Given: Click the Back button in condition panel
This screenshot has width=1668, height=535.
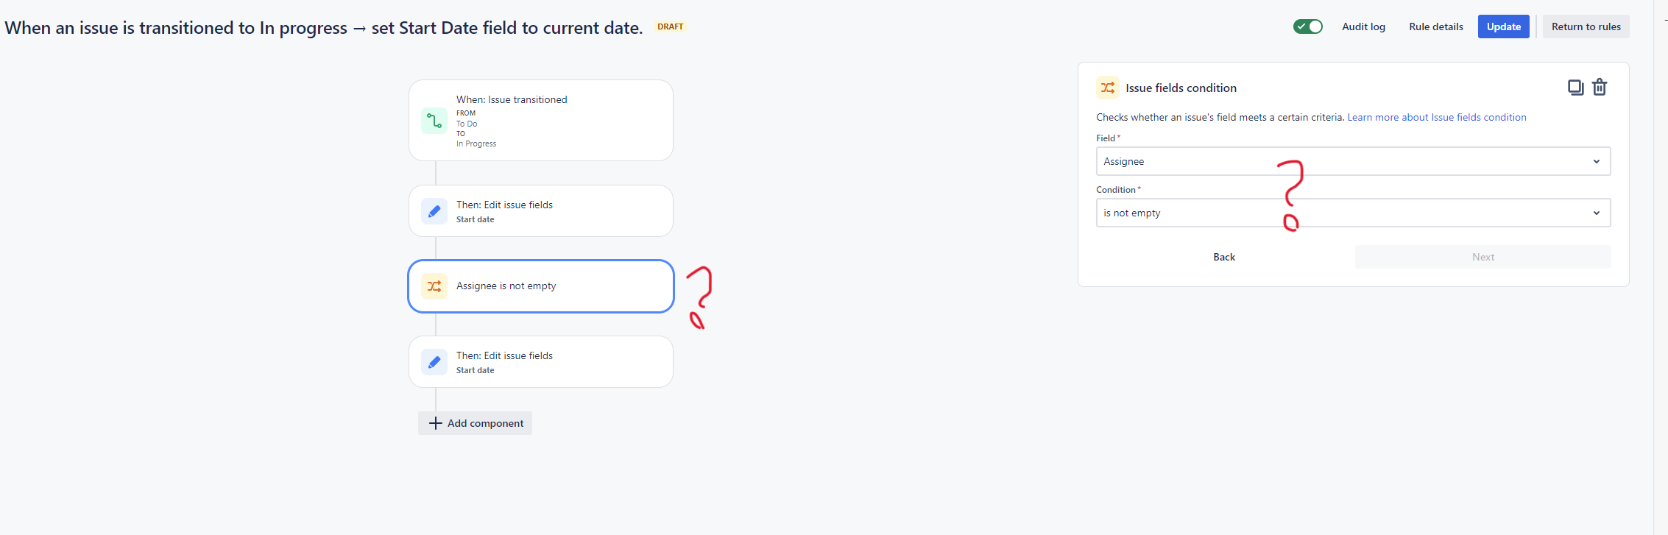Looking at the screenshot, I should (x=1224, y=257).
